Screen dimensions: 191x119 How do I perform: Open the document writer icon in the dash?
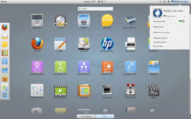pyautogui.click(x=5, y=61)
